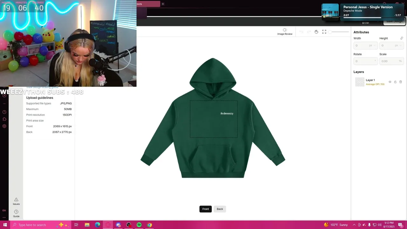Click the volume speaker icon
The image size is (407, 229).
(x=380, y=225)
